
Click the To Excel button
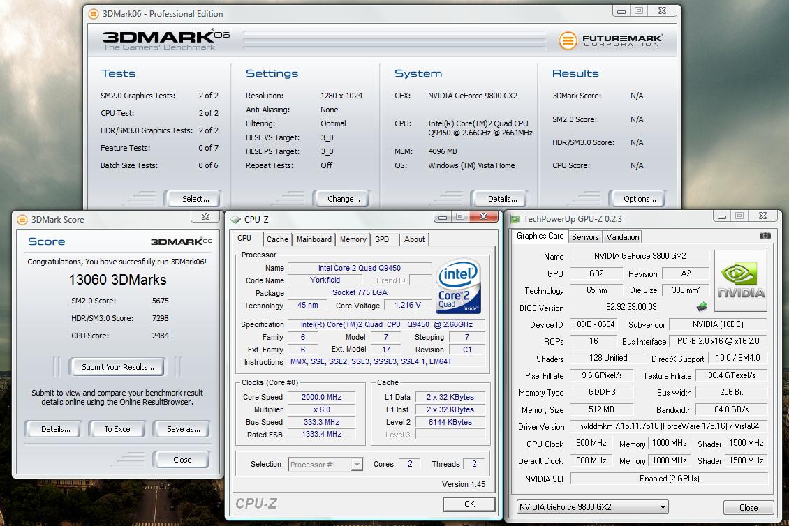coord(117,429)
